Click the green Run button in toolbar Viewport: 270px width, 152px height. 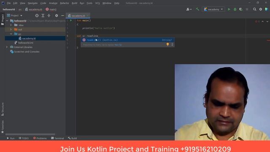(229, 9)
